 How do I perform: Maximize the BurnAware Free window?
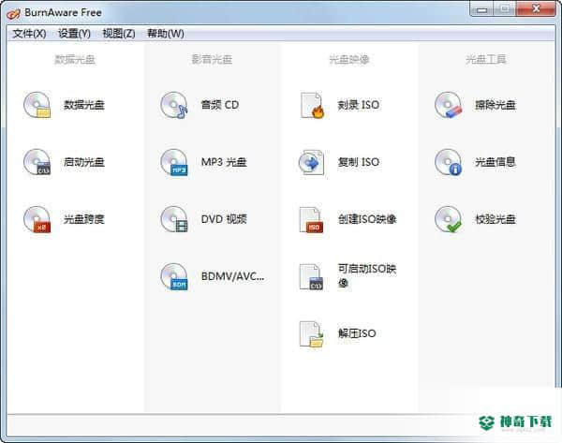505,9
